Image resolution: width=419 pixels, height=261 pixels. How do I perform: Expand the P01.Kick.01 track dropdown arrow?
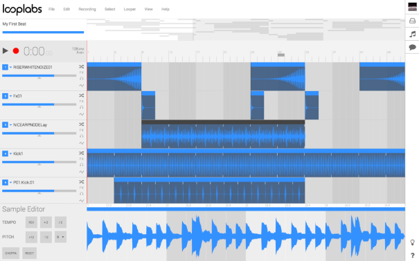[x=10, y=182]
